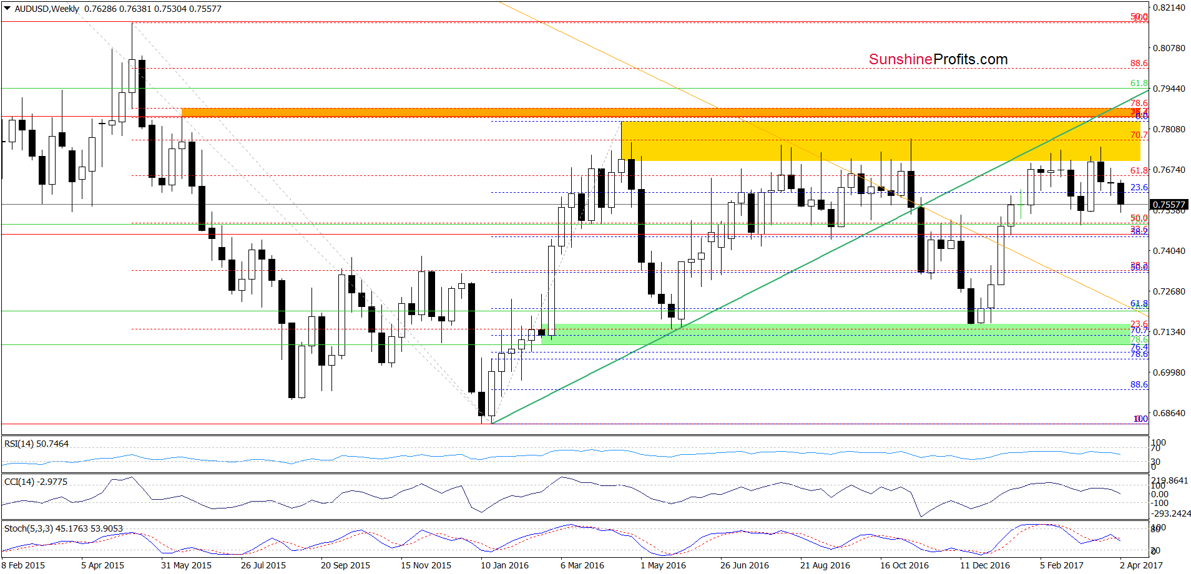Click the 0.68640 price axis label
This screenshot has width=1191, height=574.
pyautogui.click(x=1169, y=413)
